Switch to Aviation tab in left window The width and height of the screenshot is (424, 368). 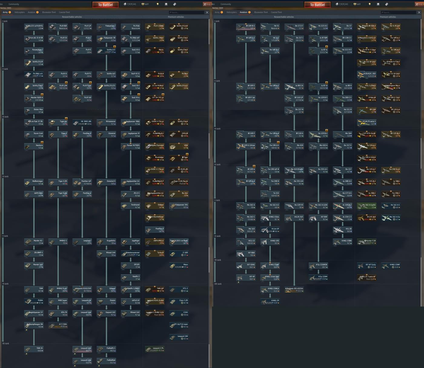33,12
